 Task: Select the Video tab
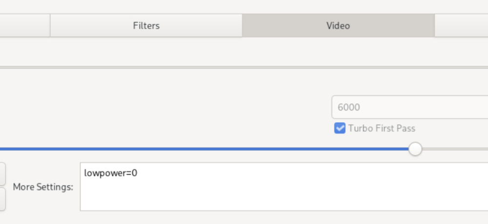click(x=338, y=25)
